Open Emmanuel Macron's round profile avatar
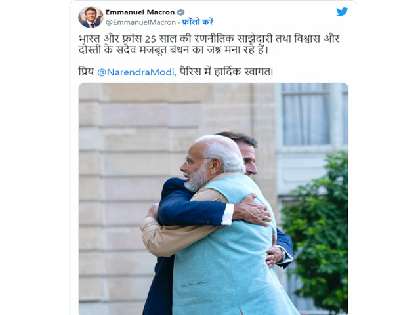The height and width of the screenshot is (315, 420). [91, 16]
